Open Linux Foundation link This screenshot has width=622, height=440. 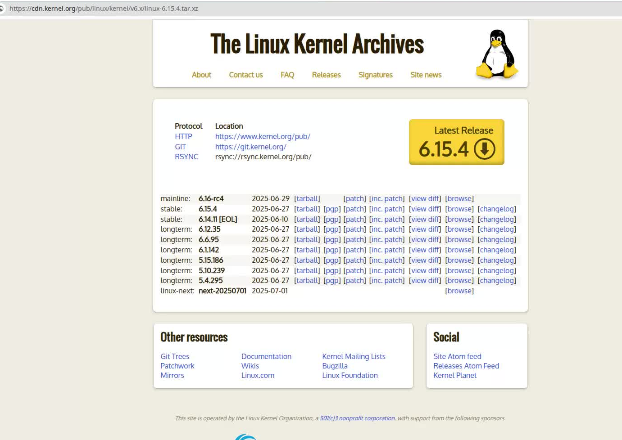350,375
